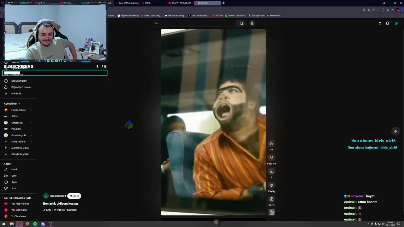The height and width of the screenshot is (227, 404).
Task: Click browser snapshot camera toolbar icon
Action: 369,10
